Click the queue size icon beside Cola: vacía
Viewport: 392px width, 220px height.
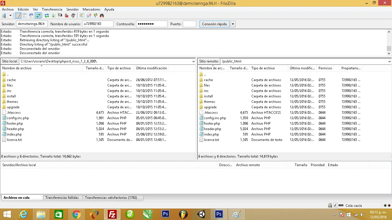[341, 205]
